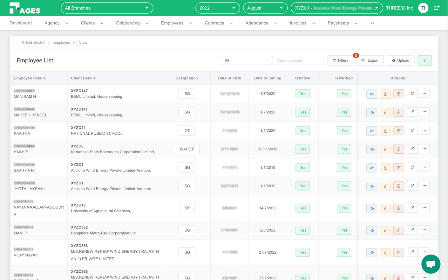Viewport: 448px width, 280px height.
Task: Click the Type to search field
Action: tap(298, 60)
